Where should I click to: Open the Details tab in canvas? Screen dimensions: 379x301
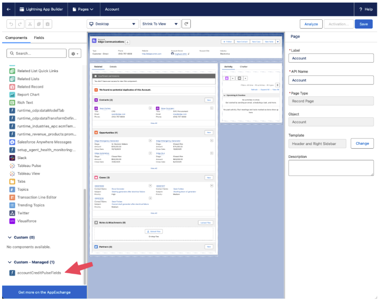click(113, 67)
